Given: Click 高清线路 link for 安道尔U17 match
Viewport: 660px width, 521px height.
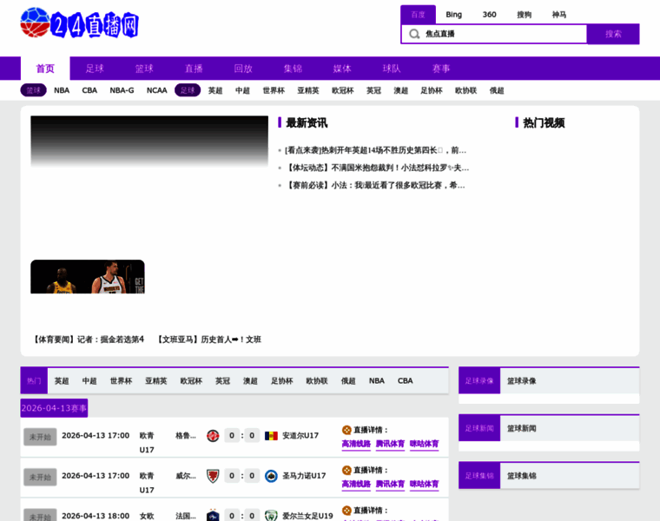Looking at the screenshot, I should (356, 444).
